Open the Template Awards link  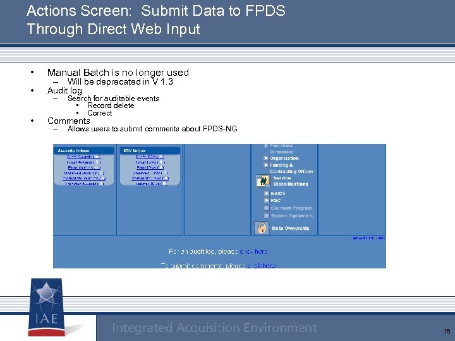pos(84,178)
